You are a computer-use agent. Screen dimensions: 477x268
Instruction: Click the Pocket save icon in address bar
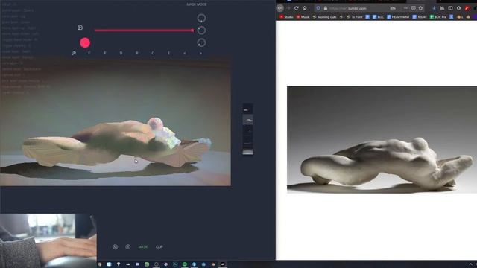414,8
